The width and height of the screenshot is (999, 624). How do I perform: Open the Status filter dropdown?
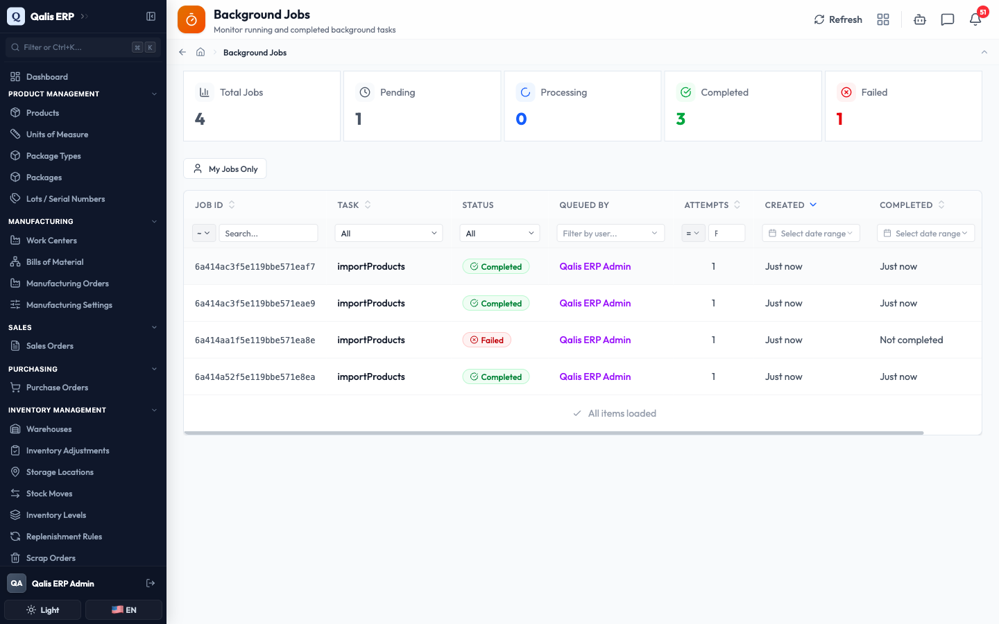tap(500, 234)
